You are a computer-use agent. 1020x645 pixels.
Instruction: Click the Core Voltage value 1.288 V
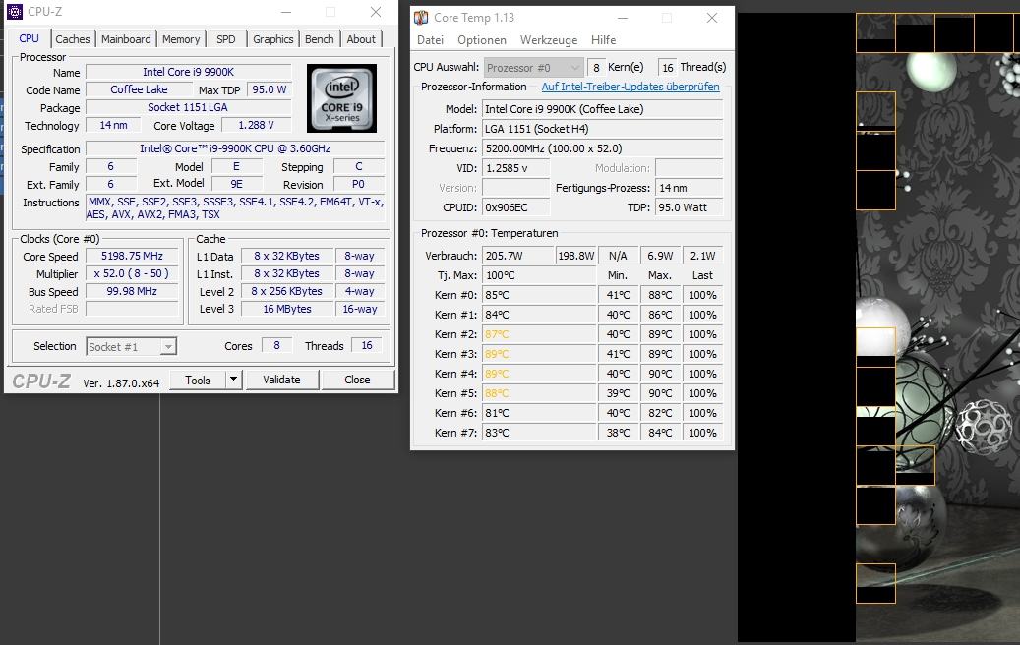click(x=256, y=125)
